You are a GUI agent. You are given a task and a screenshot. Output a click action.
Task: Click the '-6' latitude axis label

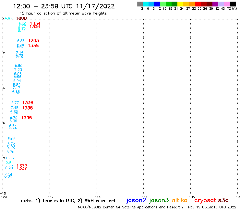click(3, 123)
